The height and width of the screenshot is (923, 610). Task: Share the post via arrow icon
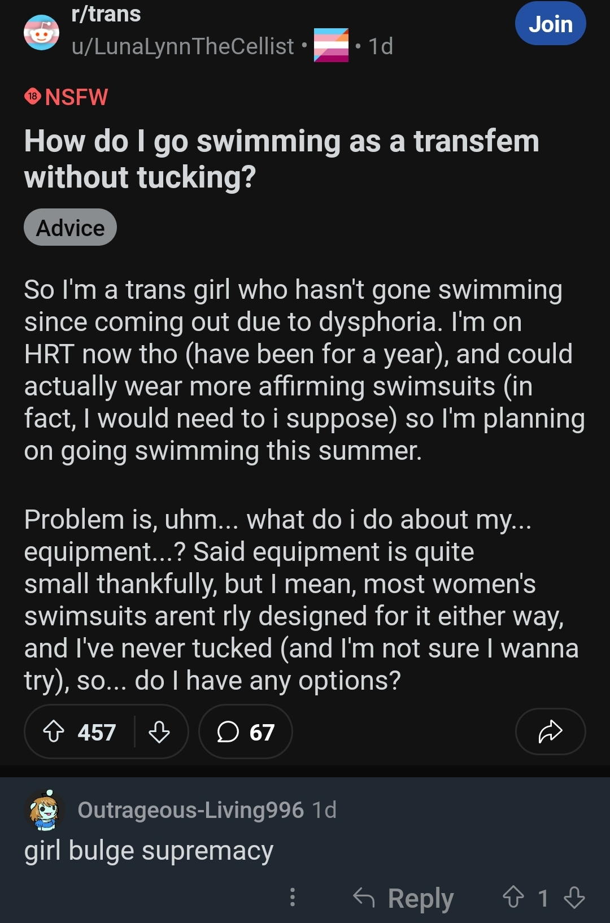550,732
